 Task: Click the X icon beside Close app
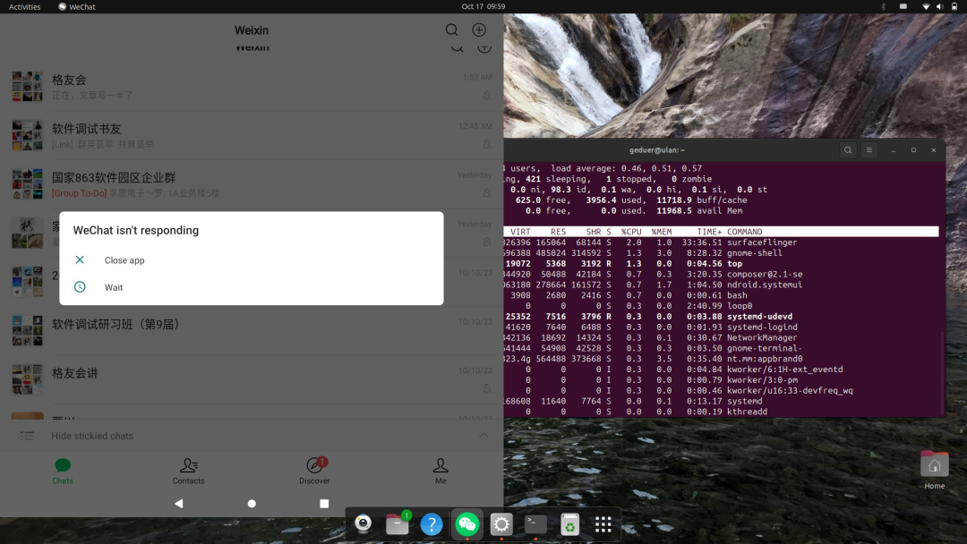[80, 260]
